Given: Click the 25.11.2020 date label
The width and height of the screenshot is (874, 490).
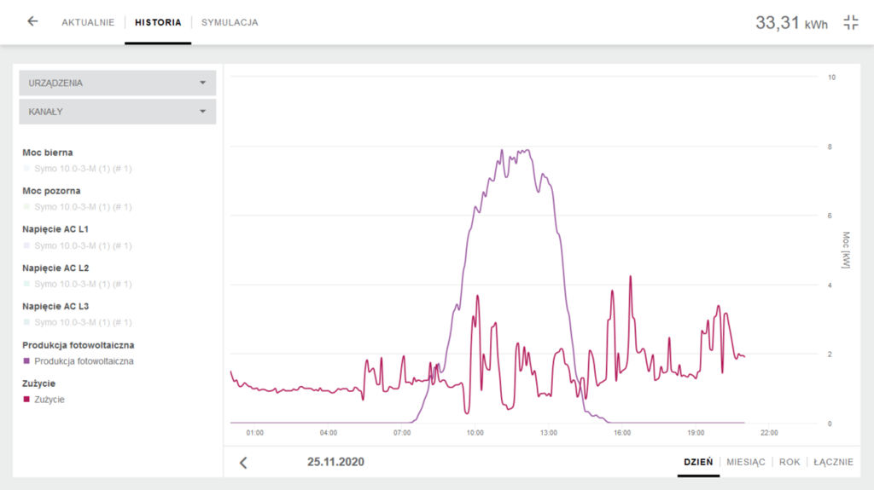Looking at the screenshot, I should [x=335, y=462].
